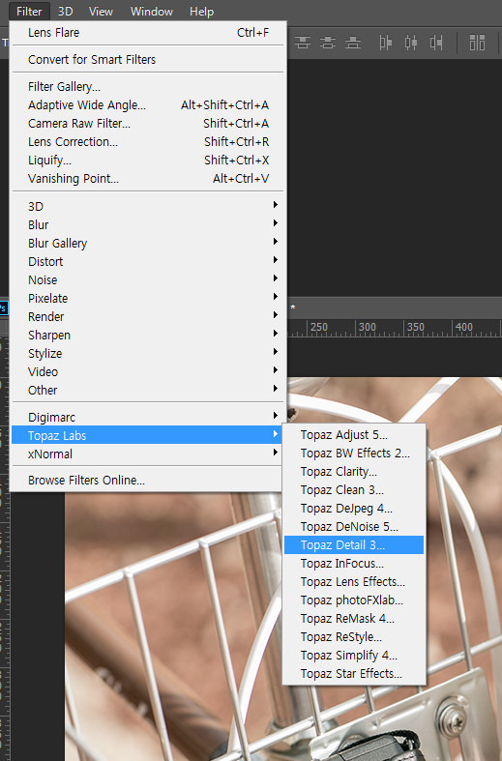Launch Topaz DeJpeg 4
Image resolution: width=502 pixels, height=761 pixels.
[x=354, y=509]
